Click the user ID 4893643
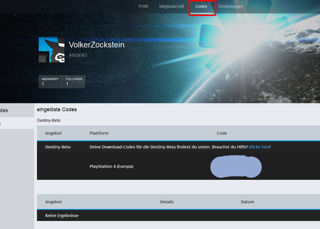 (x=78, y=55)
